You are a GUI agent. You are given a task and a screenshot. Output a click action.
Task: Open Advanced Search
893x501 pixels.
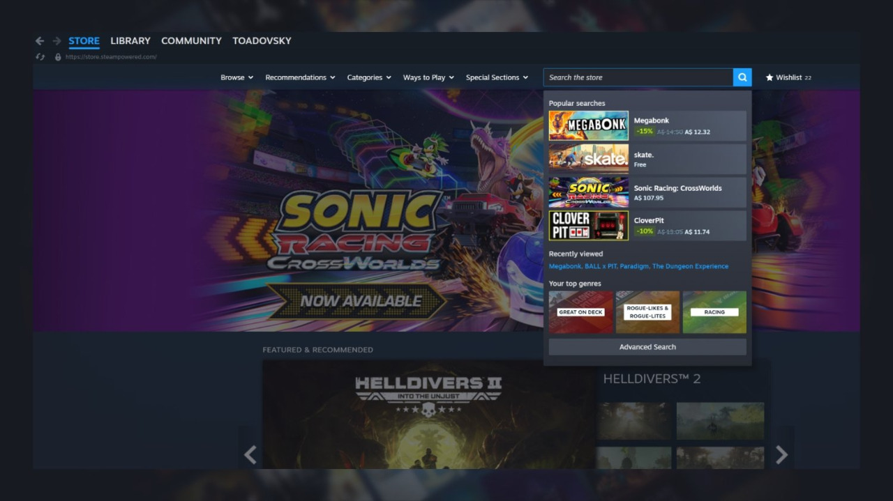point(647,347)
